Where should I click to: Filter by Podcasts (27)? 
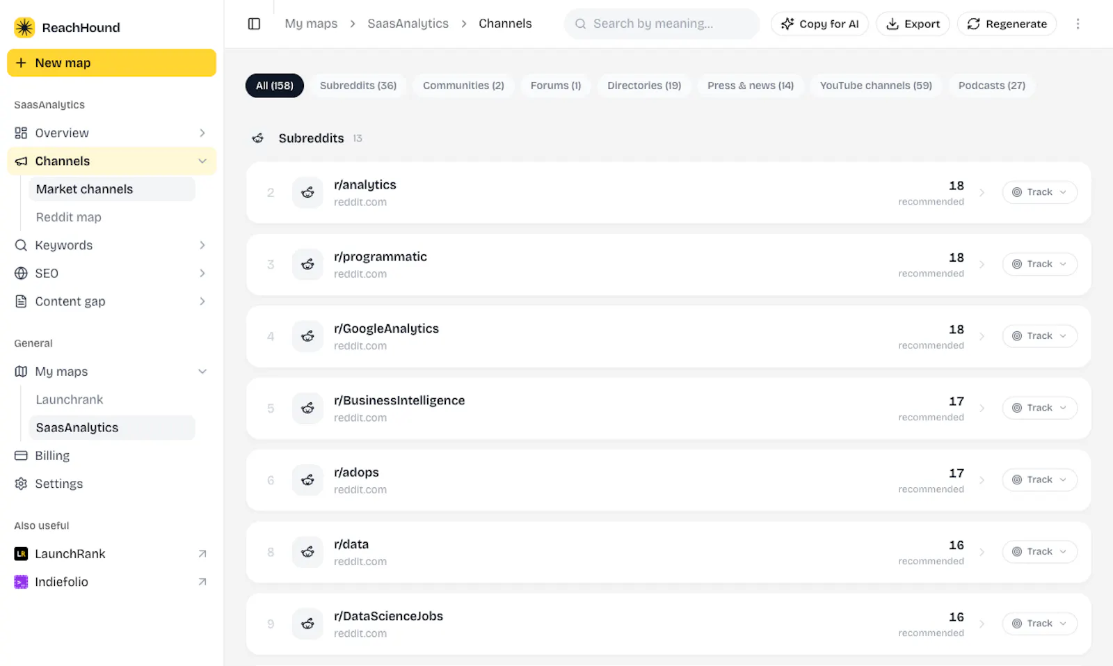pyautogui.click(x=992, y=86)
